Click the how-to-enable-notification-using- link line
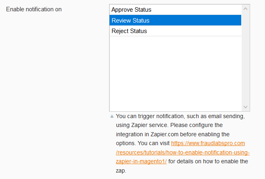The height and width of the screenshot is (179, 265). [x=183, y=152]
